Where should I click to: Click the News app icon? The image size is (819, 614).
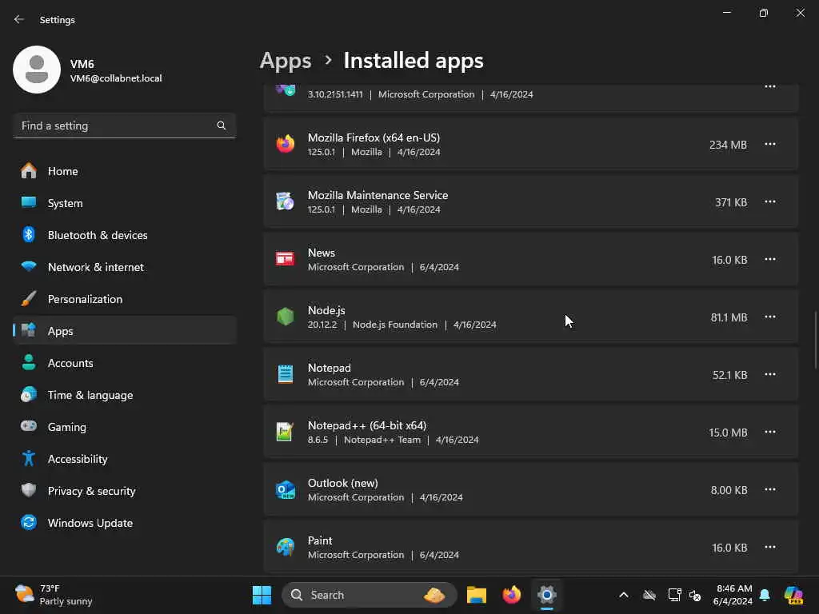click(x=286, y=259)
